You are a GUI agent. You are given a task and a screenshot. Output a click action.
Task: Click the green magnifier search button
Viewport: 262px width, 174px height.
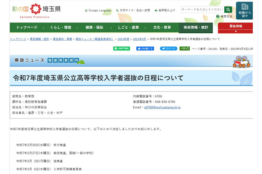[228, 10]
